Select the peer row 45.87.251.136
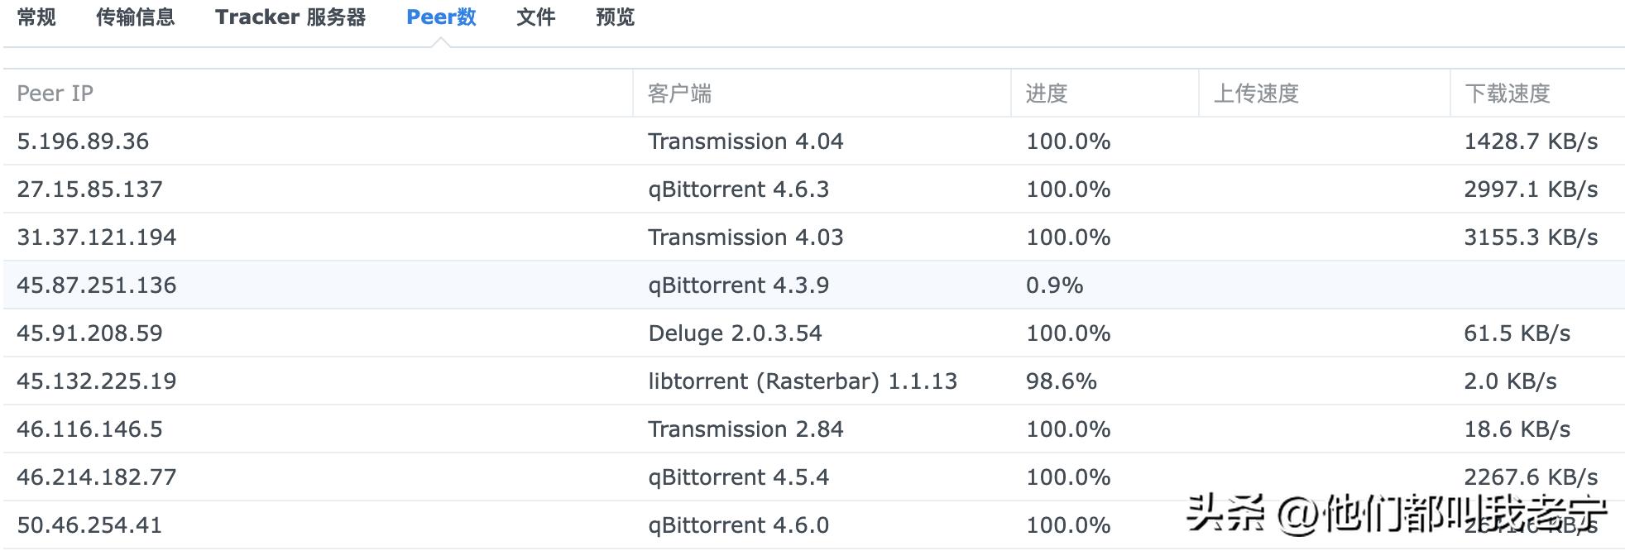Viewport: 1625px width, 551px height. click(96, 285)
